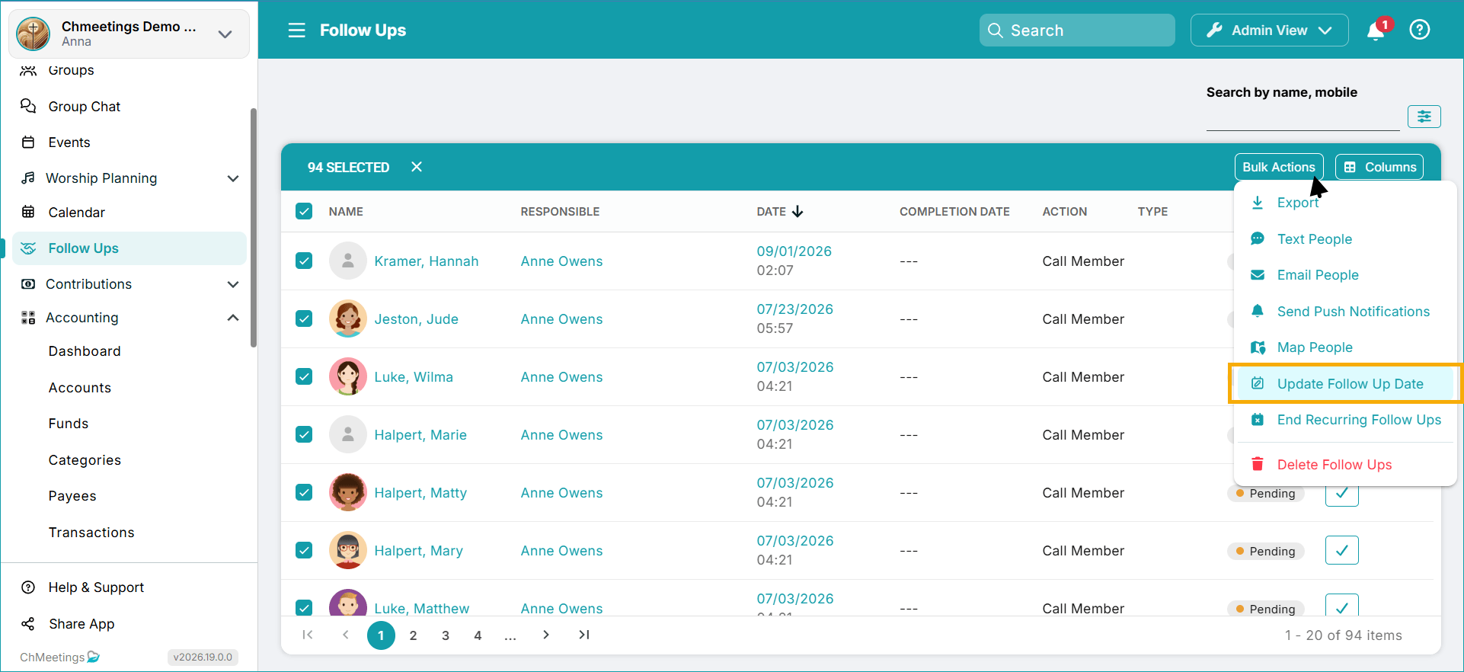This screenshot has width=1464, height=672.
Task: Clear the 94 selected items with X
Action: [417, 167]
